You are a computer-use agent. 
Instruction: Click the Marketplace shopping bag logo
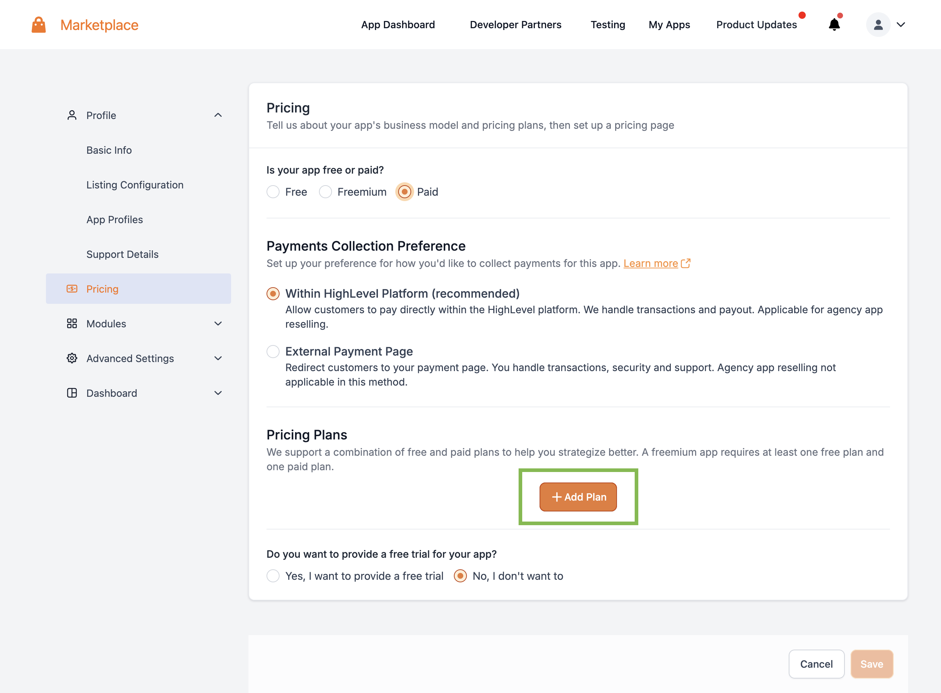click(x=39, y=25)
